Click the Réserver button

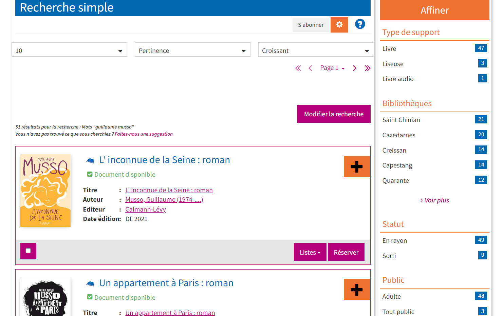pos(346,252)
